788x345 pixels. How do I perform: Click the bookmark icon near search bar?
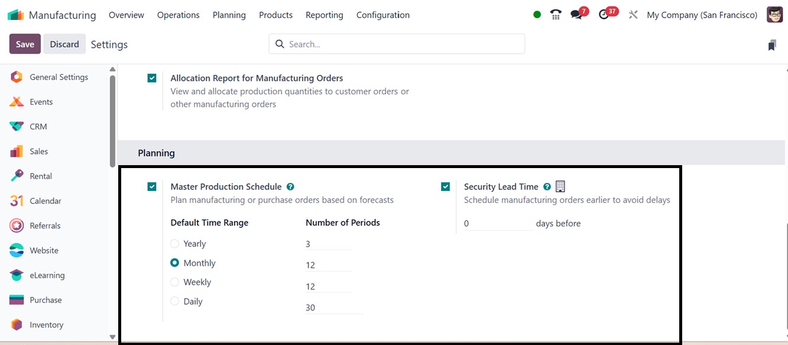tap(771, 45)
